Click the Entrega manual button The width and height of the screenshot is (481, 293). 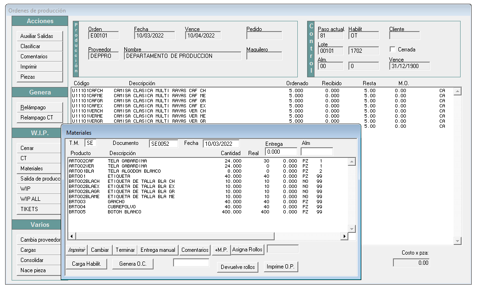coord(158,250)
